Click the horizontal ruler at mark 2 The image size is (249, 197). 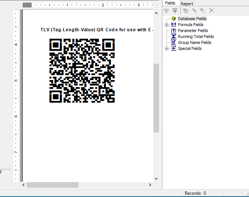(103, 5)
